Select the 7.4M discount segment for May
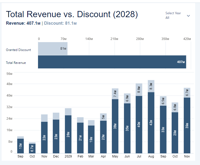 (x=115, y=94)
